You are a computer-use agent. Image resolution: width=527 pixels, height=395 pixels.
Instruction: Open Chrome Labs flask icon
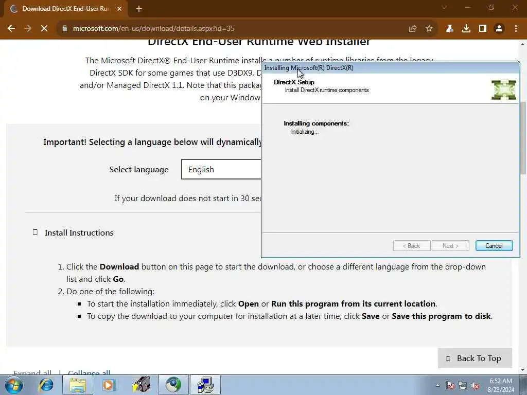[450, 29]
